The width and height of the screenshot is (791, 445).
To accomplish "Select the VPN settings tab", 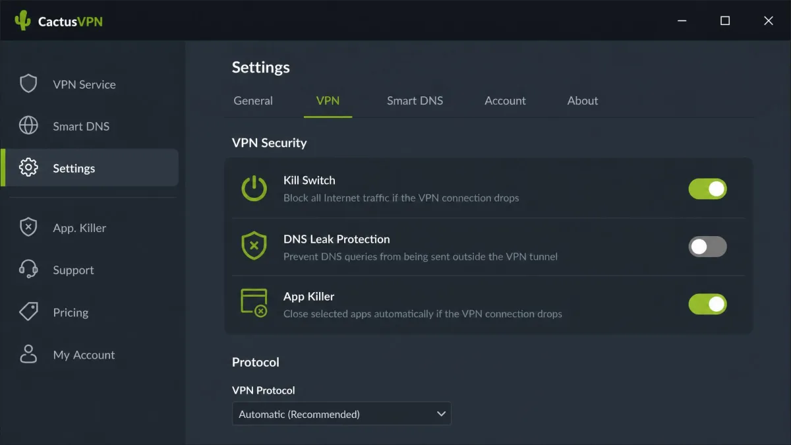I will pyautogui.click(x=328, y=101).
